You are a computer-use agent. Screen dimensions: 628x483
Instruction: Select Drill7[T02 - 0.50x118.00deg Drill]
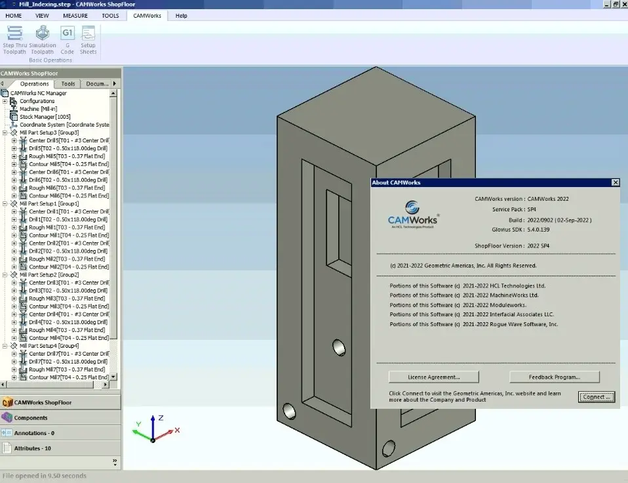click(68, 362)
